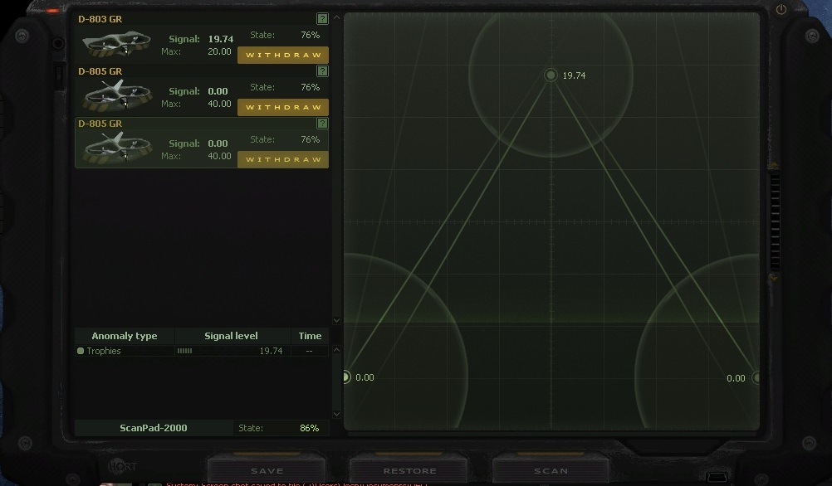Start a scan with the Scan button
832x486 pixels.
551,470
